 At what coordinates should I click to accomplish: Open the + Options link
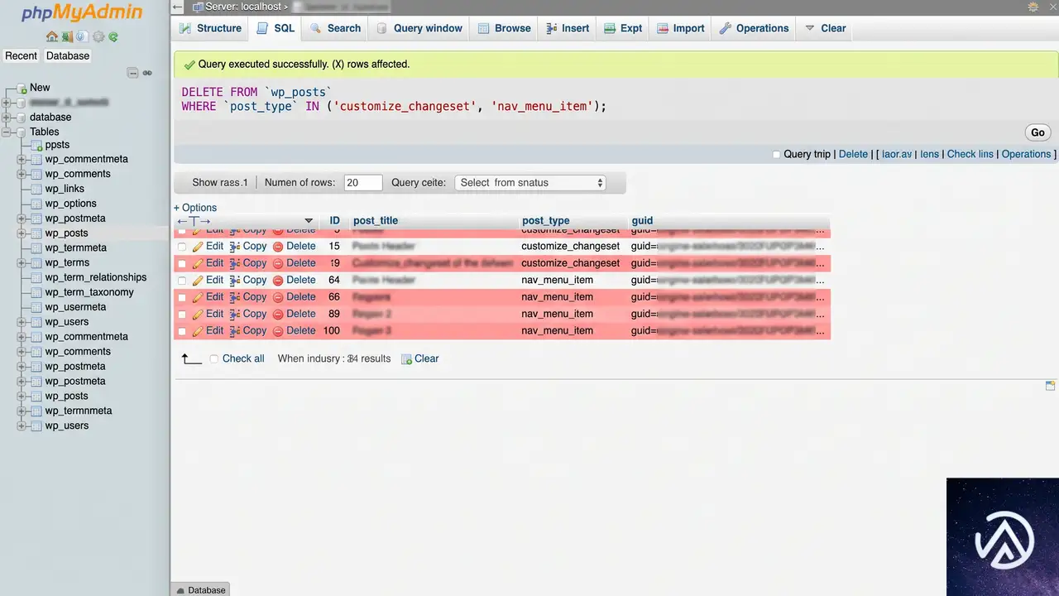click(x=195, y=208)
